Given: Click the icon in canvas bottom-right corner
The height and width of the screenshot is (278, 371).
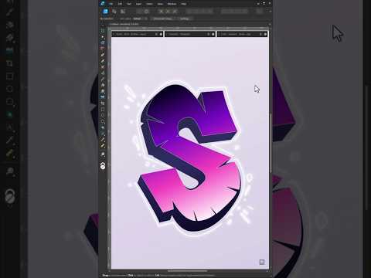Looking at the screenshot, I should (262, 262).
